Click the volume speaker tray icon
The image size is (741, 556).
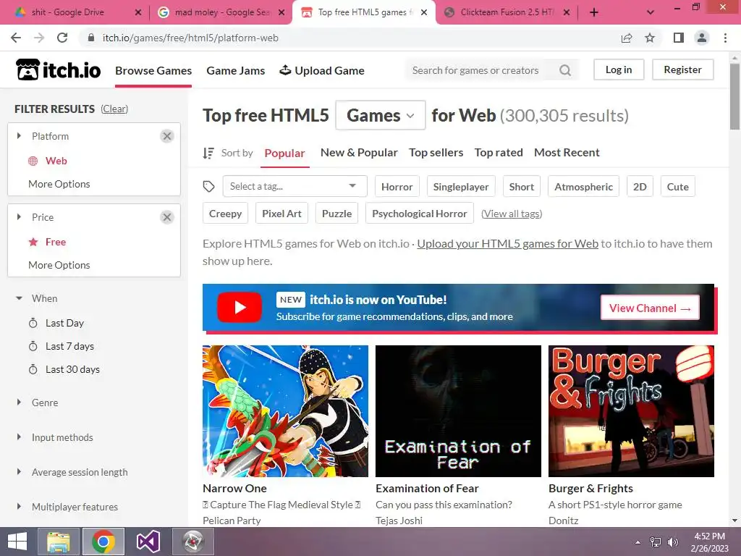point(673,542)
